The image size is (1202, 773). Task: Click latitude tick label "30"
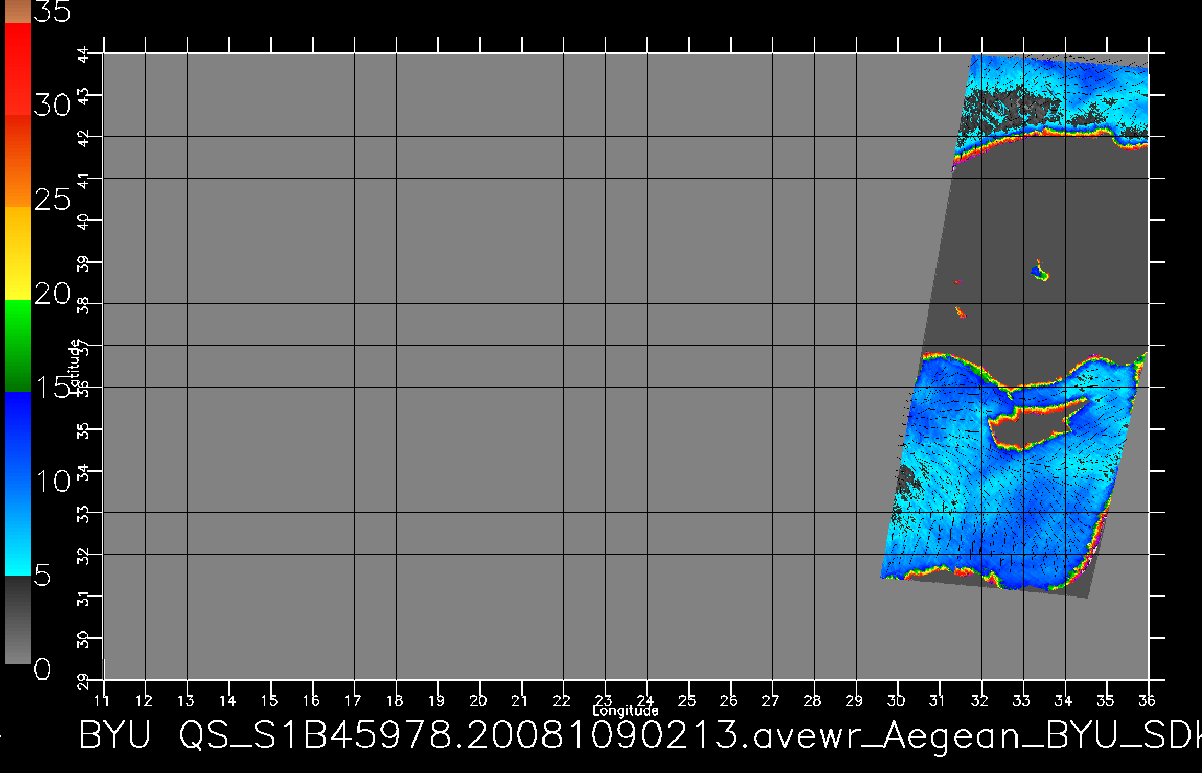[x=84, y=640]
